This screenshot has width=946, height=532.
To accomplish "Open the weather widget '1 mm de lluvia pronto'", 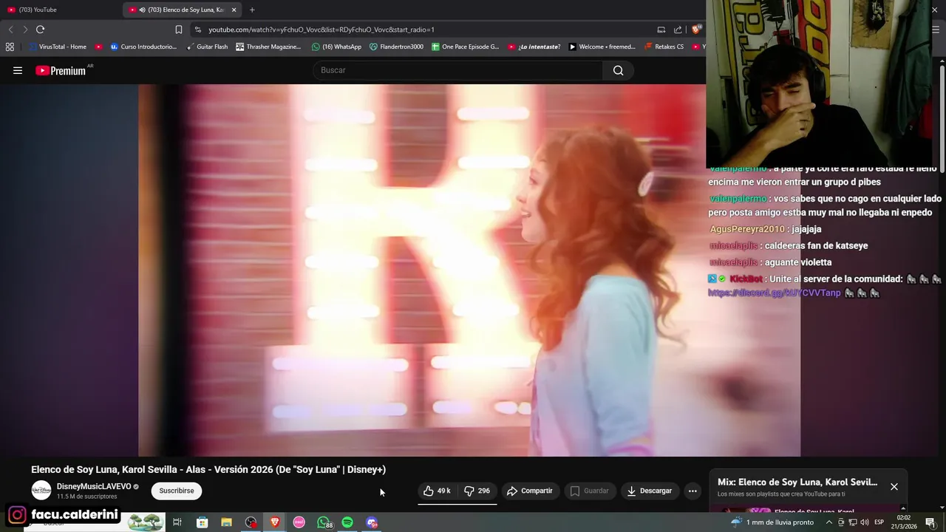I will pyautogui.click(x=772, y=522).
